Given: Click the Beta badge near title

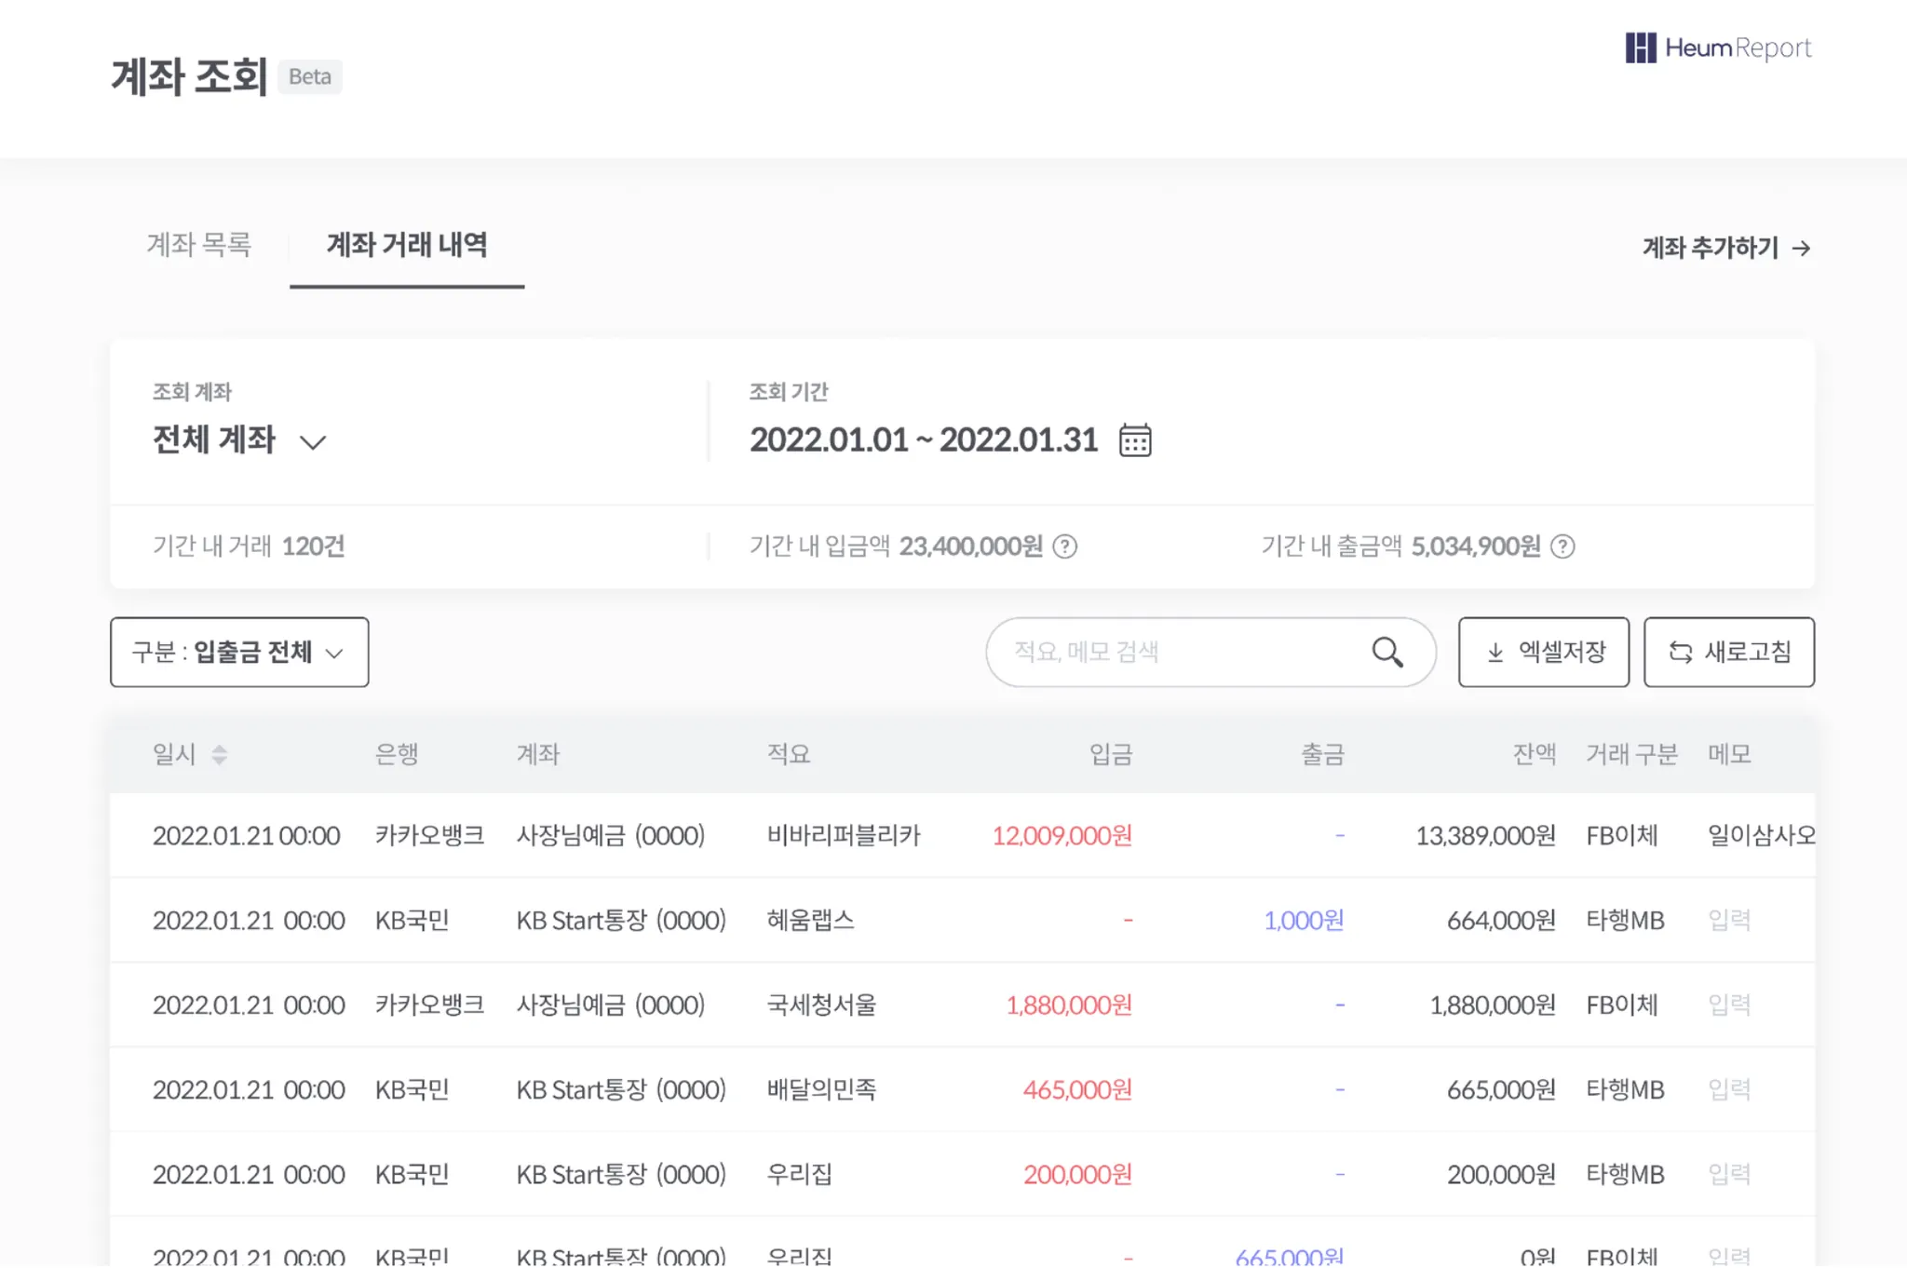Looking at the screenshot, I should [x=309, y=77].
